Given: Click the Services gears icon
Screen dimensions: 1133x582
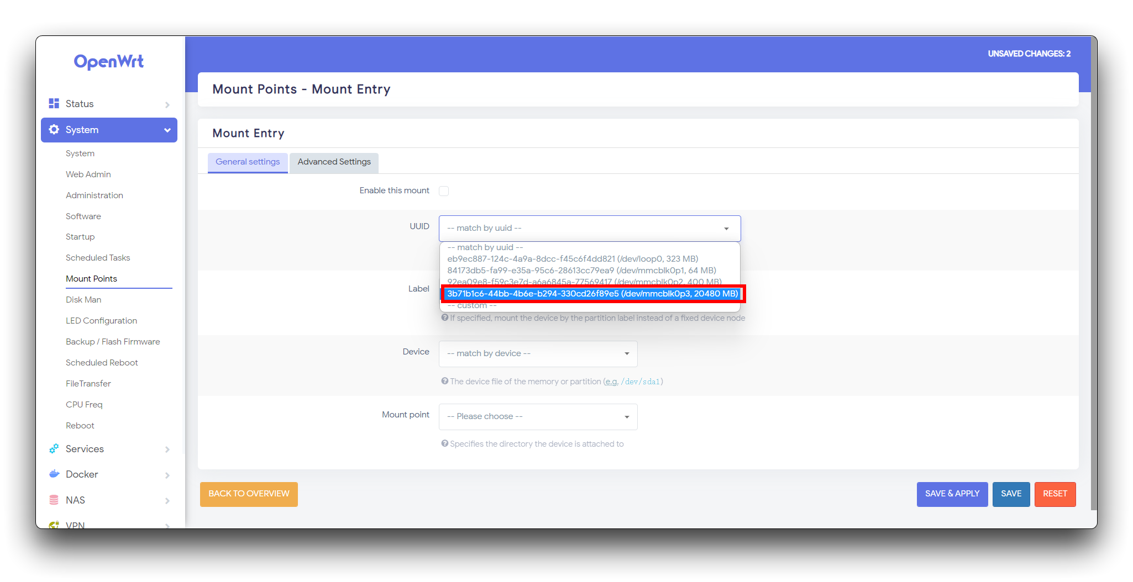Looking at the screenshot, I should [x=54, y=449].
